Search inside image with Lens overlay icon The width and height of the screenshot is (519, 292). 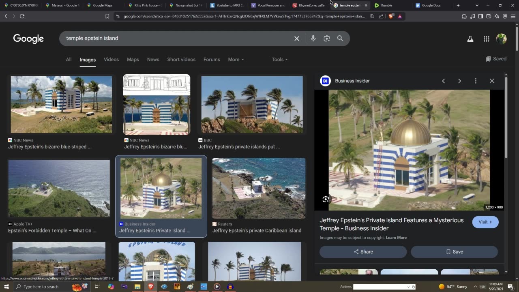pos(326,199)
